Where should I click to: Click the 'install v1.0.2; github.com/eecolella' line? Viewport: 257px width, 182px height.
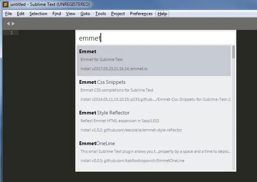pyautogui.click(x=131, y=130)
